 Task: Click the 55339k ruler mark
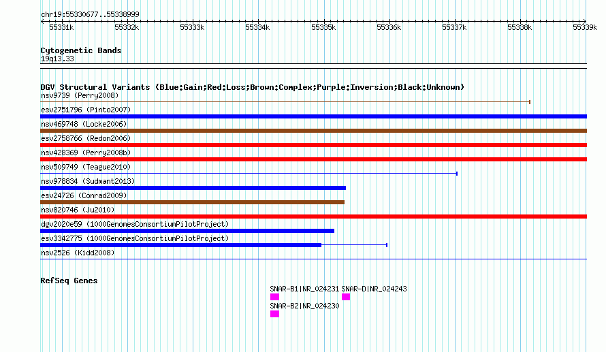coord(585,27)
